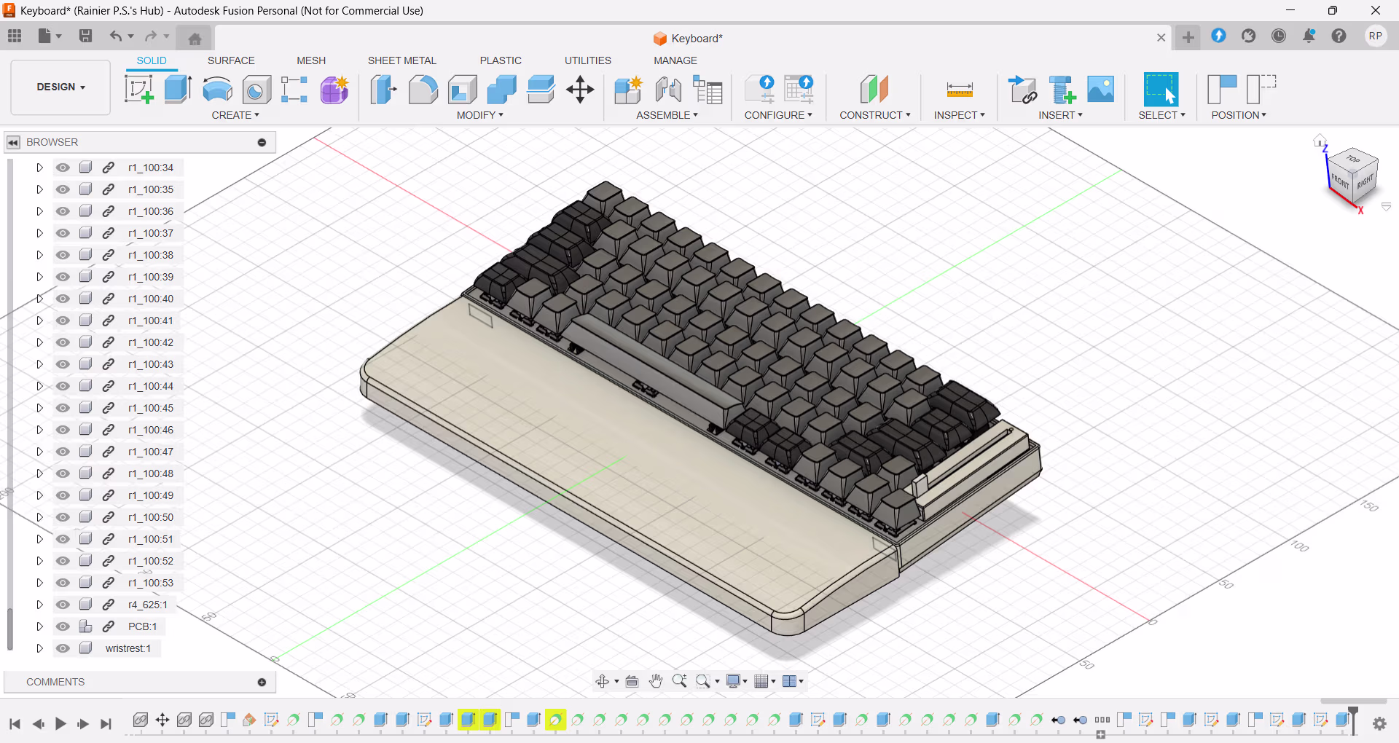Open the Joint tool
This screenshot has height=743, width=1399.
[668, 90]
